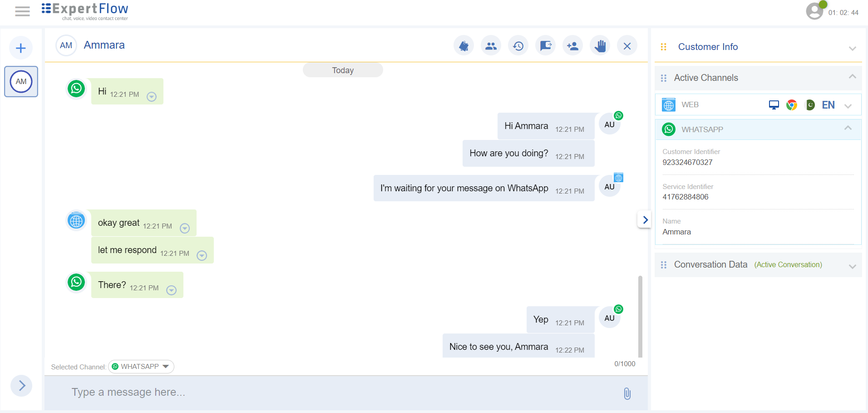
Task: Click the transfer chat icon
Action: (545, 46)
